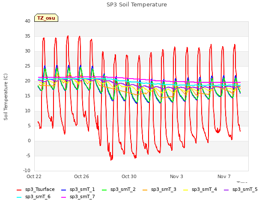Screen dimensions: 274x205
Task: Click the SP3 Soil Temperature chart title
Action: [137, 5]
